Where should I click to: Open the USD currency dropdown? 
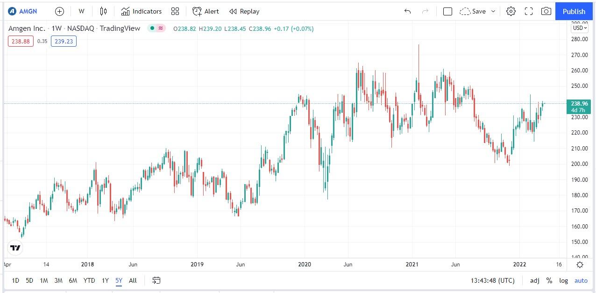(580, 28)
